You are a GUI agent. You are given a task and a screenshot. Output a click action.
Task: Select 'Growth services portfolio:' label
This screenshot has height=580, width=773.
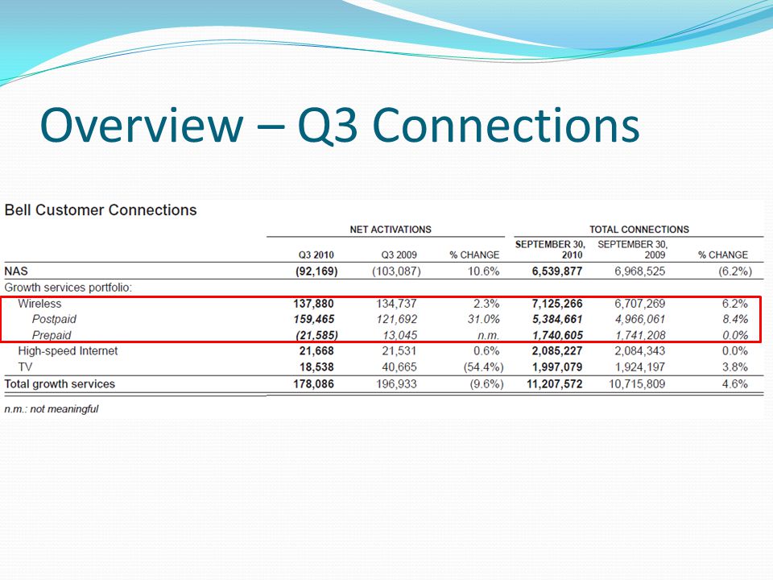click(x=68, y=288)
